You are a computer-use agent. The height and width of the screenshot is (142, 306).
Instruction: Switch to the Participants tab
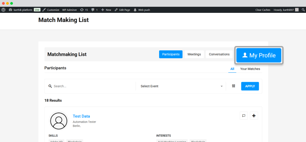point(171,54)
